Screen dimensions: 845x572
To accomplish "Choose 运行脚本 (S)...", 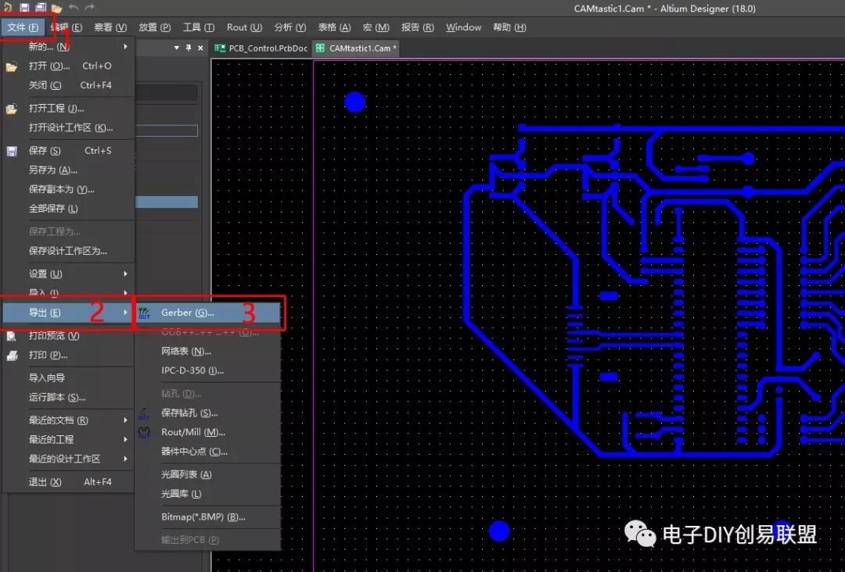I will 68,397.
